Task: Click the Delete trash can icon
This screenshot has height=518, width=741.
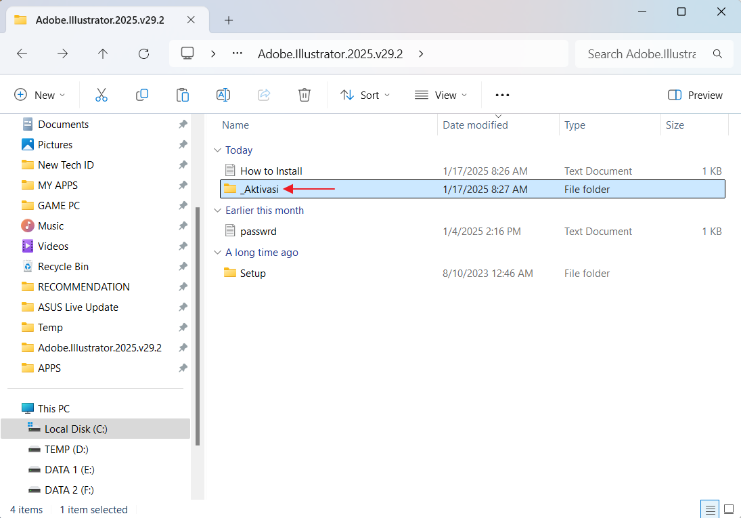Action: [305, 95]
